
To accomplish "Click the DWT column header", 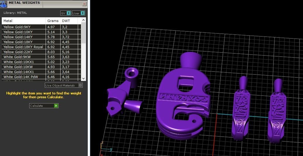I will pyautogui.click(x=69, y=21).
